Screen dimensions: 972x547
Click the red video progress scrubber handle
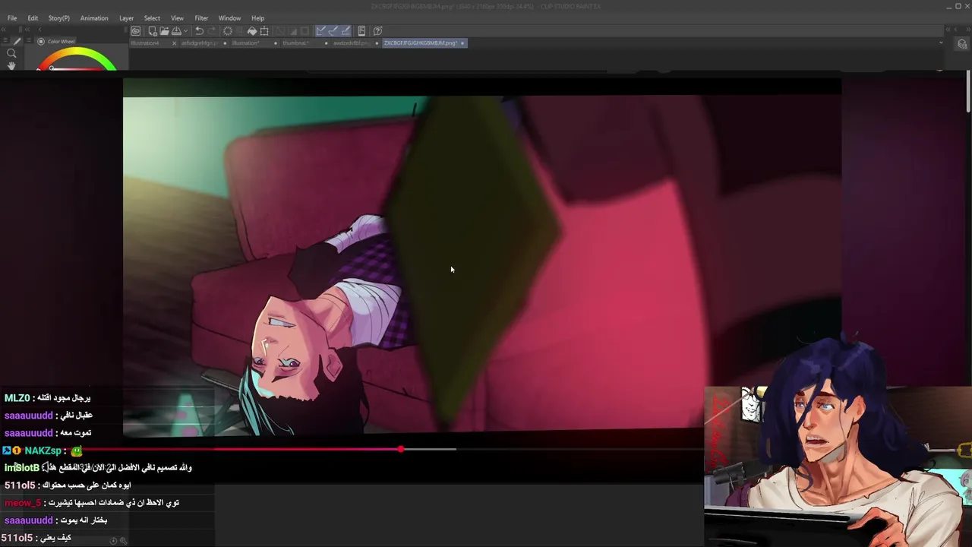point(400,449)
